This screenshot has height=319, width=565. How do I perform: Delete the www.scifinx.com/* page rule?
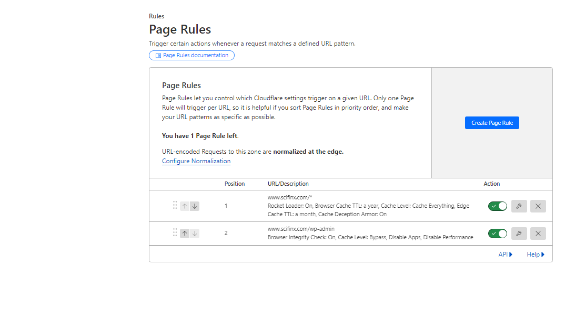(x=538, y=206)
